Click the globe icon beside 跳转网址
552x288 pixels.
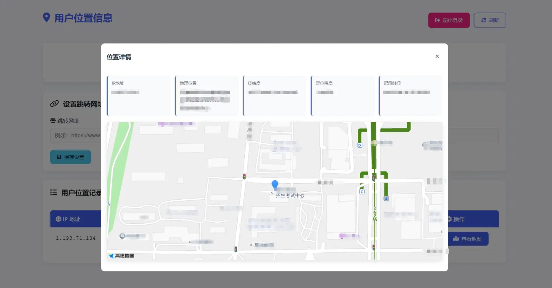[53, 121]
